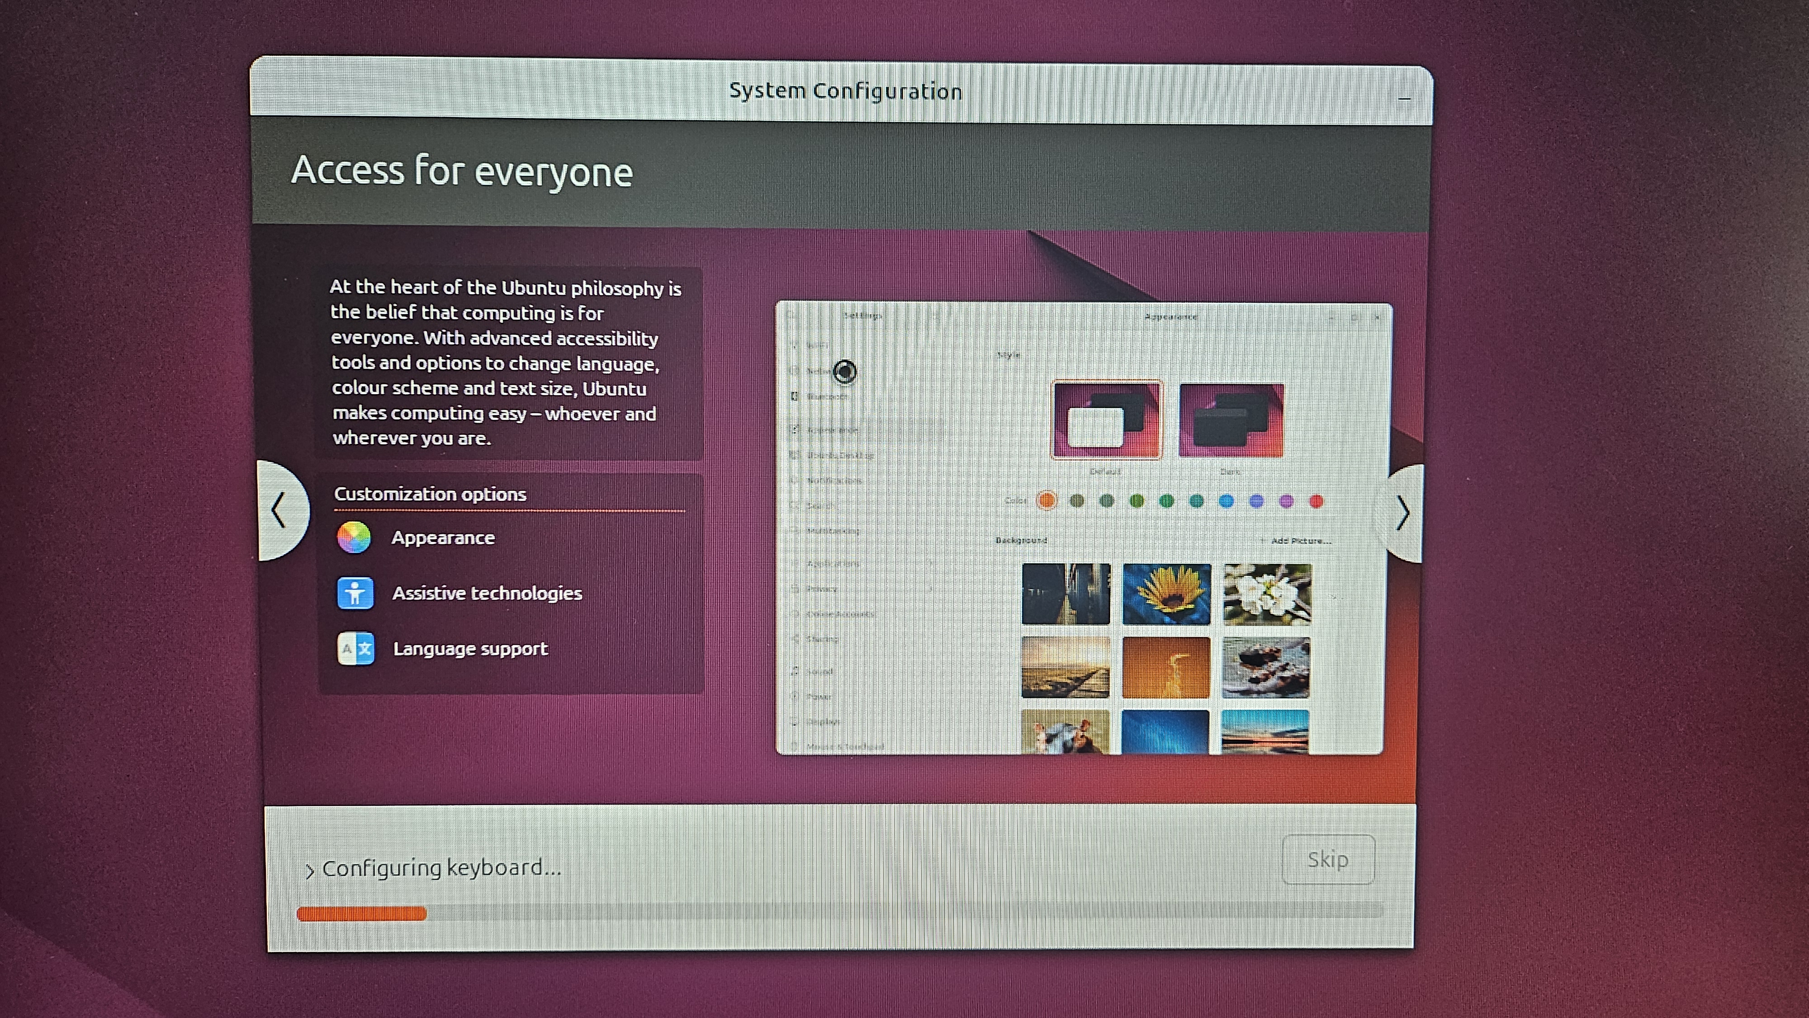The width and height of the screenshot is (1809, 1018).
Task: Choose the blue accent color dot
Action: point(1226,501)
